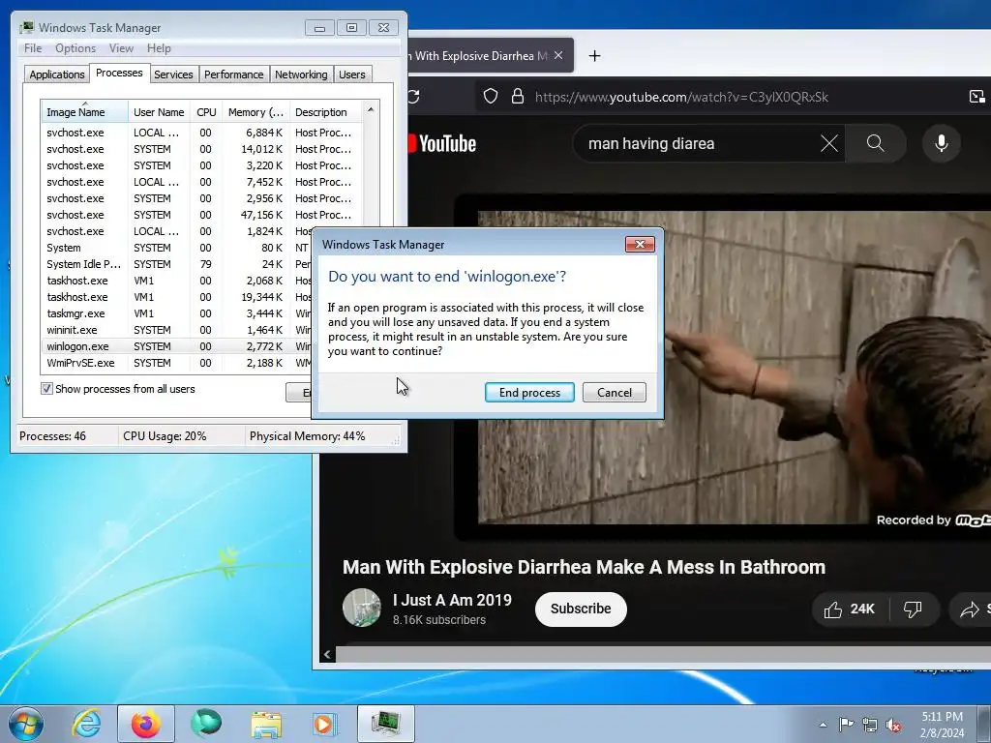Close the winlogon.exe confirmation dialog
The image size is (991, 743).
pos(640,245)
